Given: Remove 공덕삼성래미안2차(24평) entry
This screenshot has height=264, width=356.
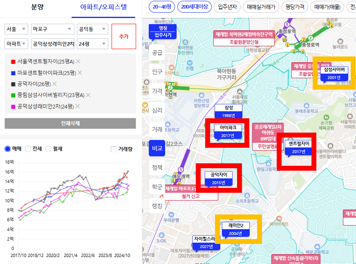Looking at the screenshot, I should click(x=77, y=106).
